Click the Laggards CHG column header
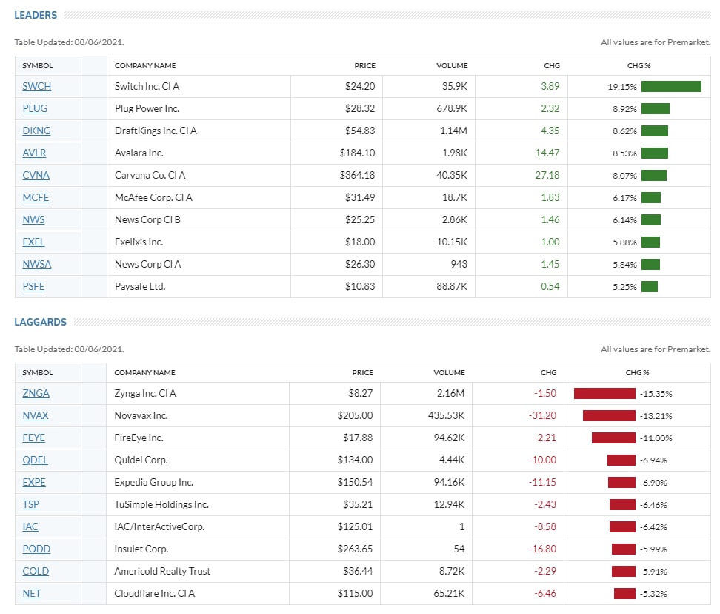 [548, 373]
